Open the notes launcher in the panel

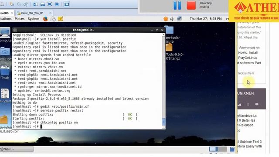(x=61, y=19)
